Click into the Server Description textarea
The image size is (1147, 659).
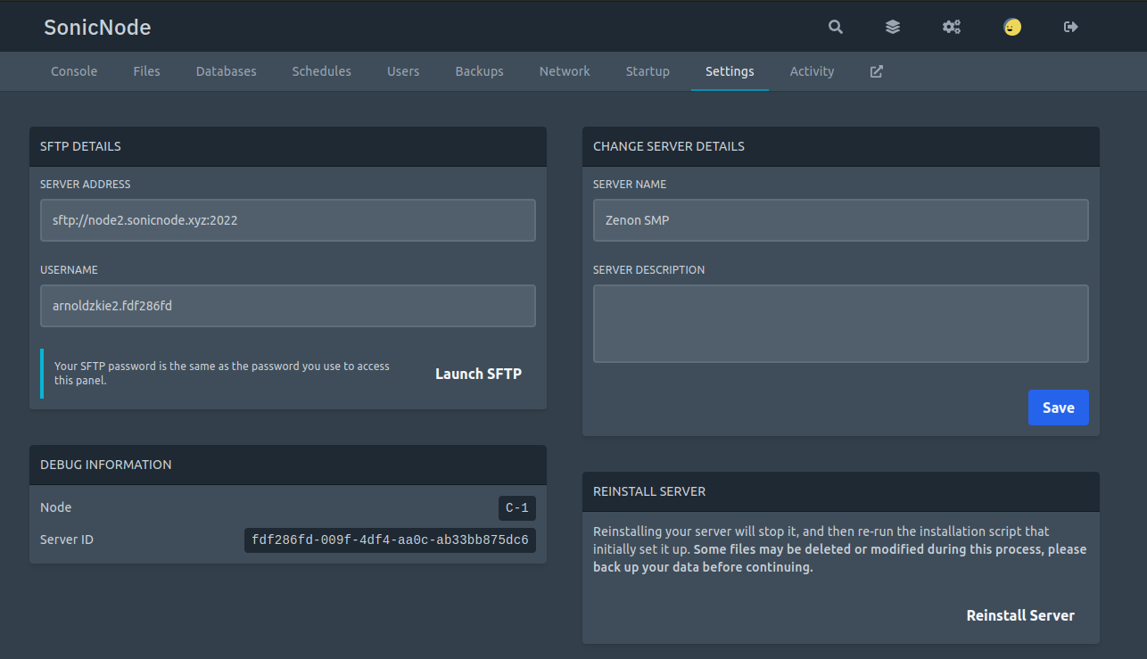[x=841, y=324]
